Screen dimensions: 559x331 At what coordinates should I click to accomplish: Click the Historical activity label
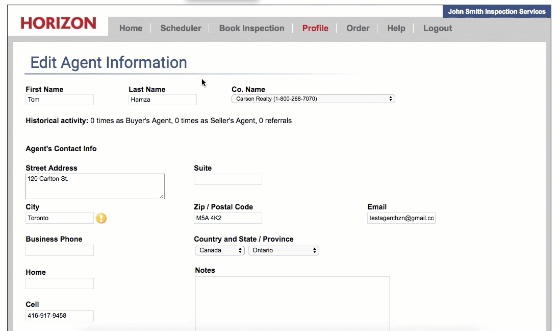57,121
